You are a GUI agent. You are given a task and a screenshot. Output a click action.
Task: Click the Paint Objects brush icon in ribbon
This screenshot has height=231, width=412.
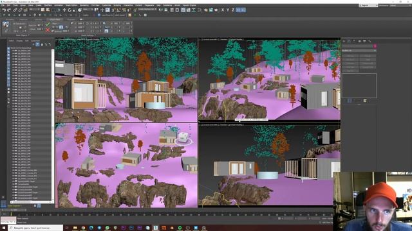pos(6,24)
